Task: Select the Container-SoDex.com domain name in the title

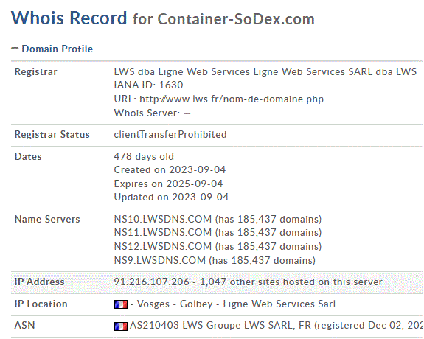Action: [236, 19]
